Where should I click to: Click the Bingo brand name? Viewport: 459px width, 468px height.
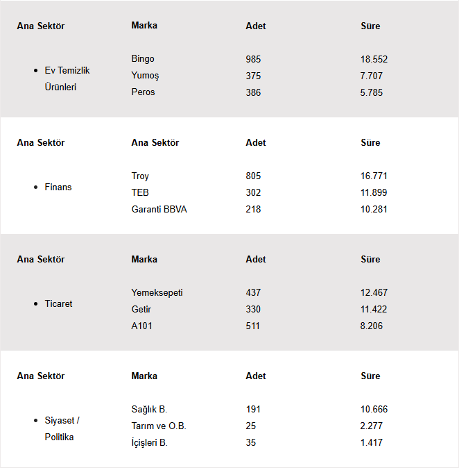(x=143, y=59)
